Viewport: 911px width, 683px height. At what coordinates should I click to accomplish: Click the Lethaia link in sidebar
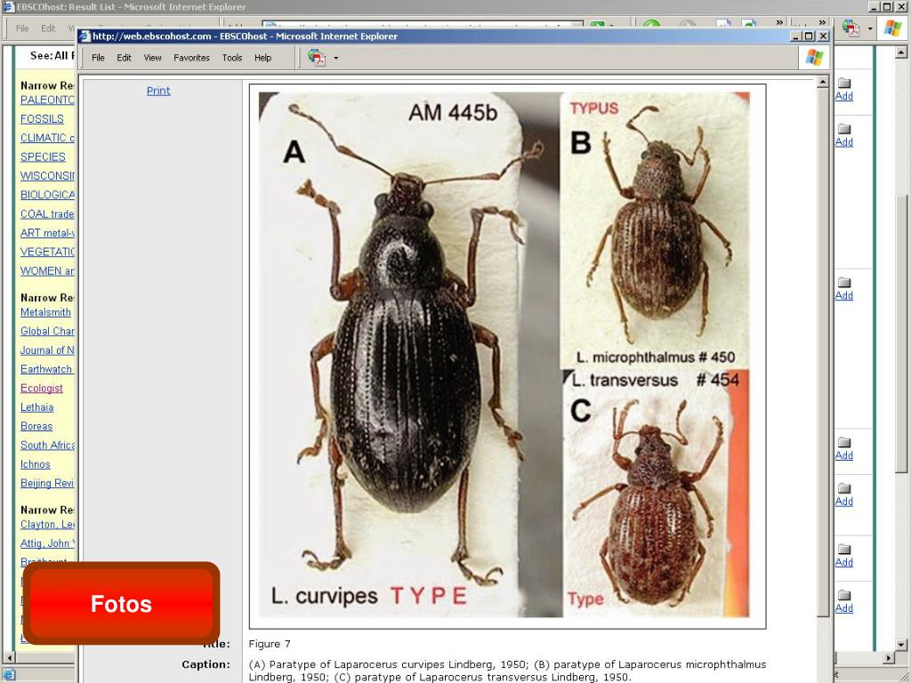pos(36,407)
